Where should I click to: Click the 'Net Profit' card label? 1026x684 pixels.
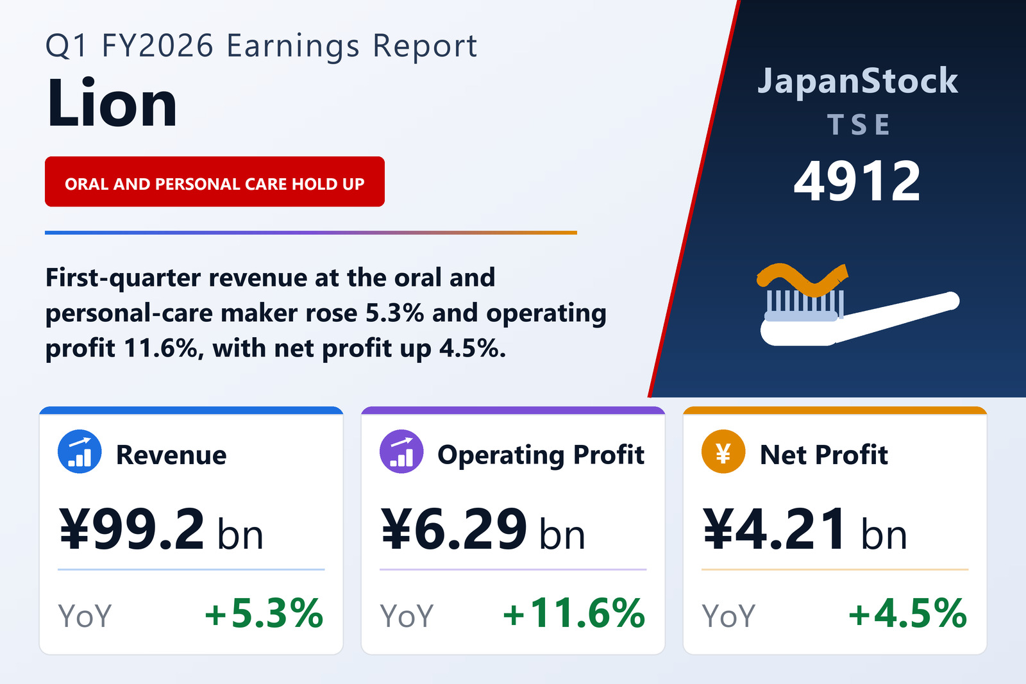coord(824,455)
